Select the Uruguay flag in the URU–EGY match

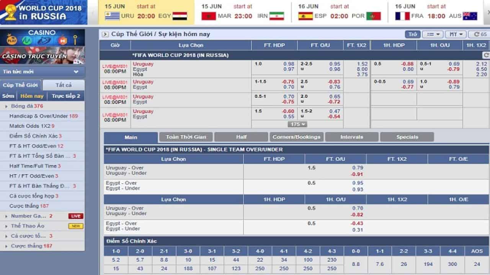point(112,16)
